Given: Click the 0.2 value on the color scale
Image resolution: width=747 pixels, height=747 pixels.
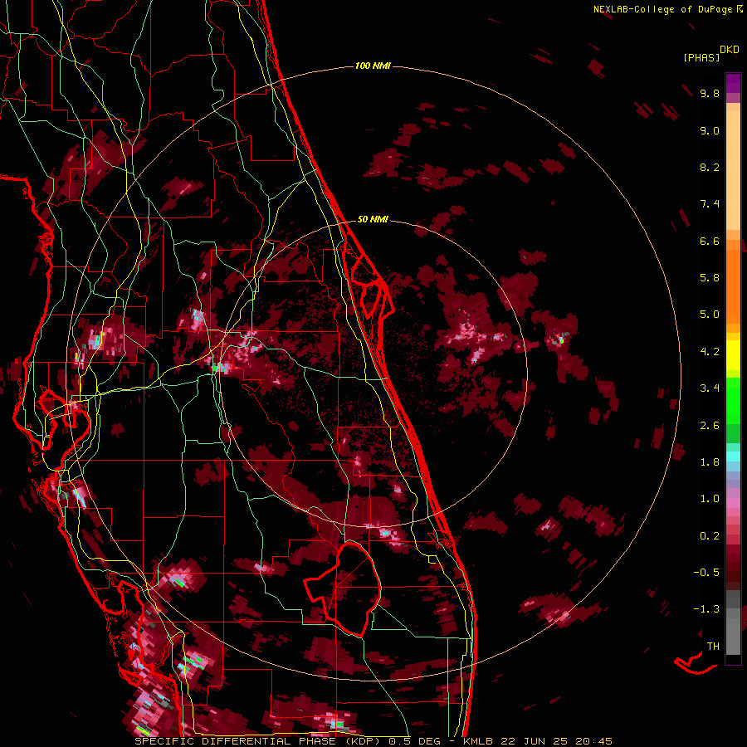Looking at the screenshot, I should coord(710,536).
